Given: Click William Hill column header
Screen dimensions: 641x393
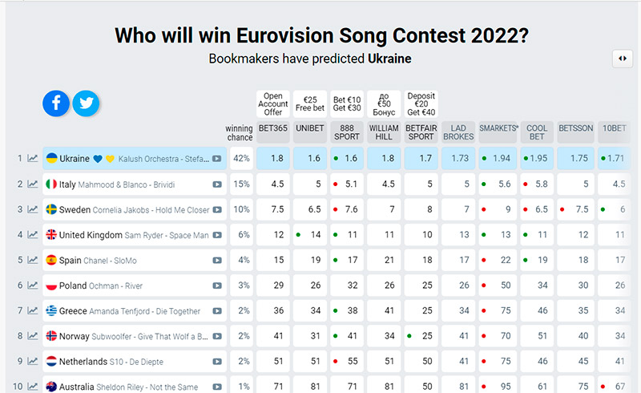Looking at the screenshot, I should (384, 132).
